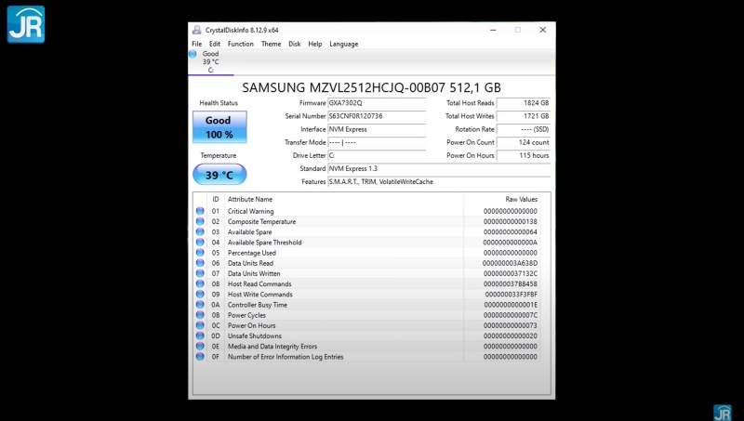Image resolution: width=744 pixels, height=421 pixels.
Task: Open the Language menu
Action: coord(343,44)
